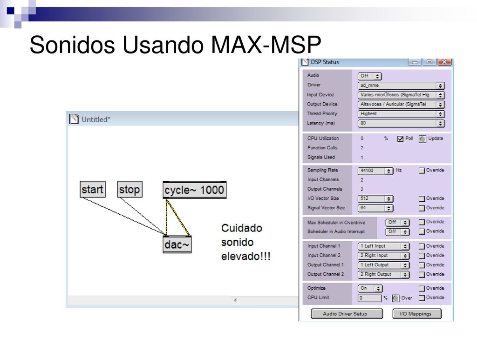Open Audio Driver Setup
Screen dimensions: 477x357
tap(347, 314)
